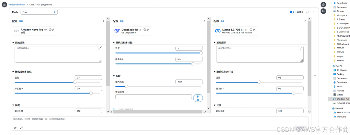Collapse the DeepSeek-R1 配置 panel chevron
Image resolution: width=350 pixels, height=135 pixels.
click(x=204, y=21)
